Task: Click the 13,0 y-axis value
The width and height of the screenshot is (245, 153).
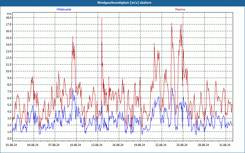Action: click(9, 51)
